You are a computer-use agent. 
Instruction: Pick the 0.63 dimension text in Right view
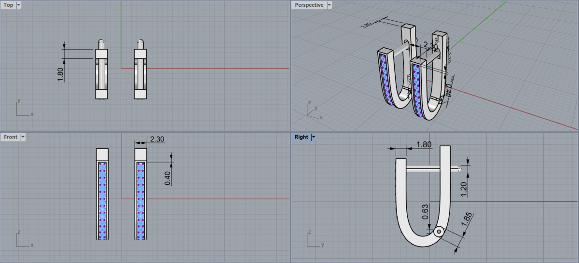point(425,211)
